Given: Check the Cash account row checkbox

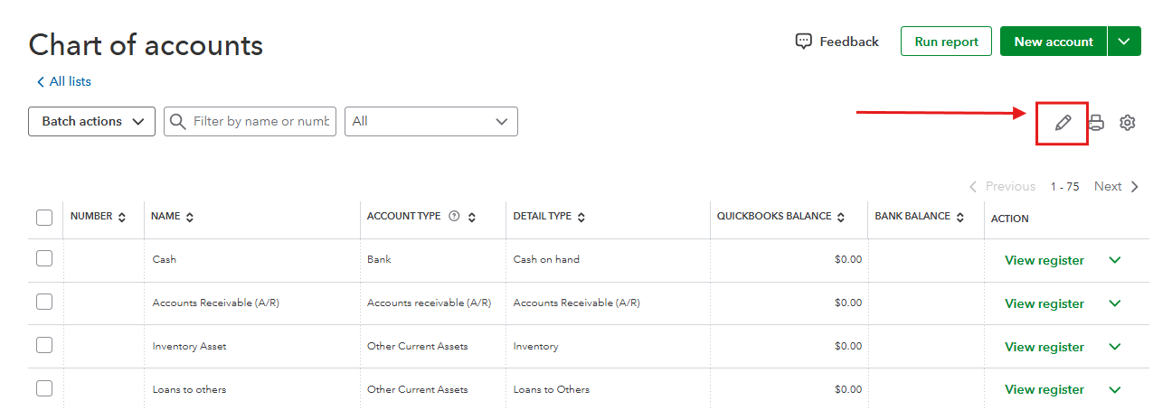Looking at the screenshot, I should point(44,259).
